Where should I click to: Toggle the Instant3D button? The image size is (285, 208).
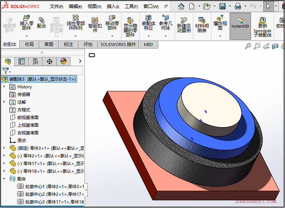pos(240,26)
